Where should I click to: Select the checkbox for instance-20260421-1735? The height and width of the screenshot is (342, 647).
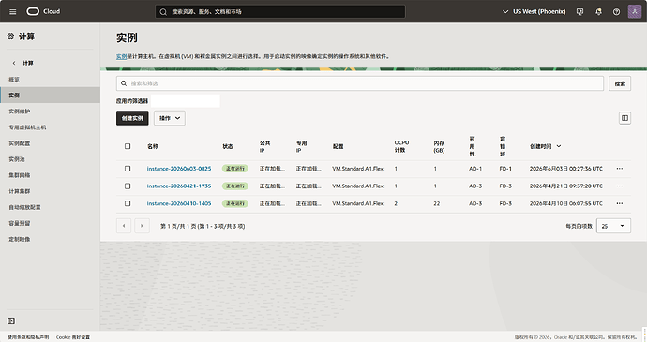[x=128, y=186]
